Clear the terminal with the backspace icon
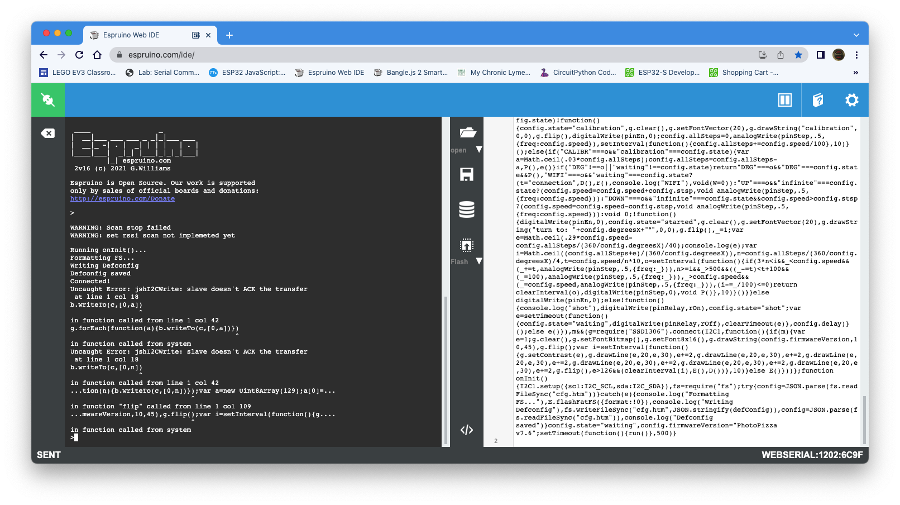This screenshot has width=900, height=505. 48,133
